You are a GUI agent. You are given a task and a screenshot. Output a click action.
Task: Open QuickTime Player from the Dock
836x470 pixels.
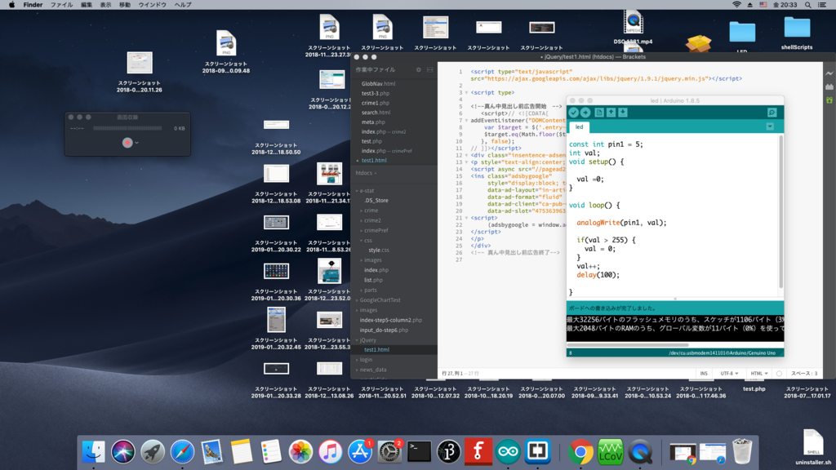click(640, 452)
